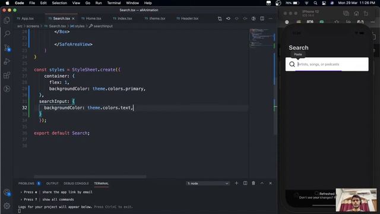Click line number 32 in gutter
Image resolution: width=380 pixels, height=214 pixels.
[x=24, y=108]
